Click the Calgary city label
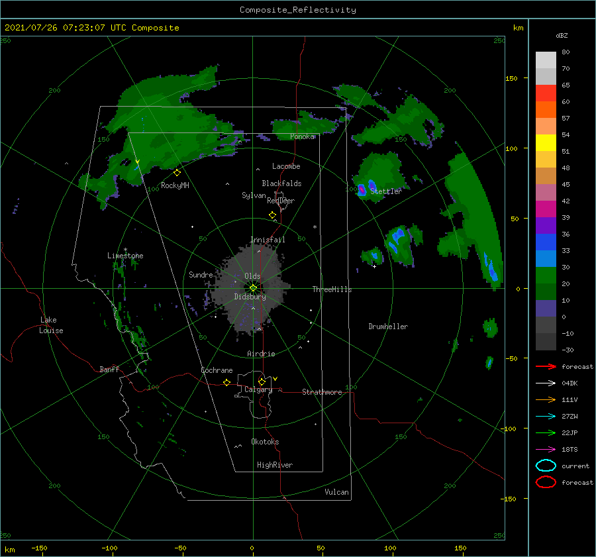Image resolution: width=596 pixels, height=557 pixels. click(258, 389)
